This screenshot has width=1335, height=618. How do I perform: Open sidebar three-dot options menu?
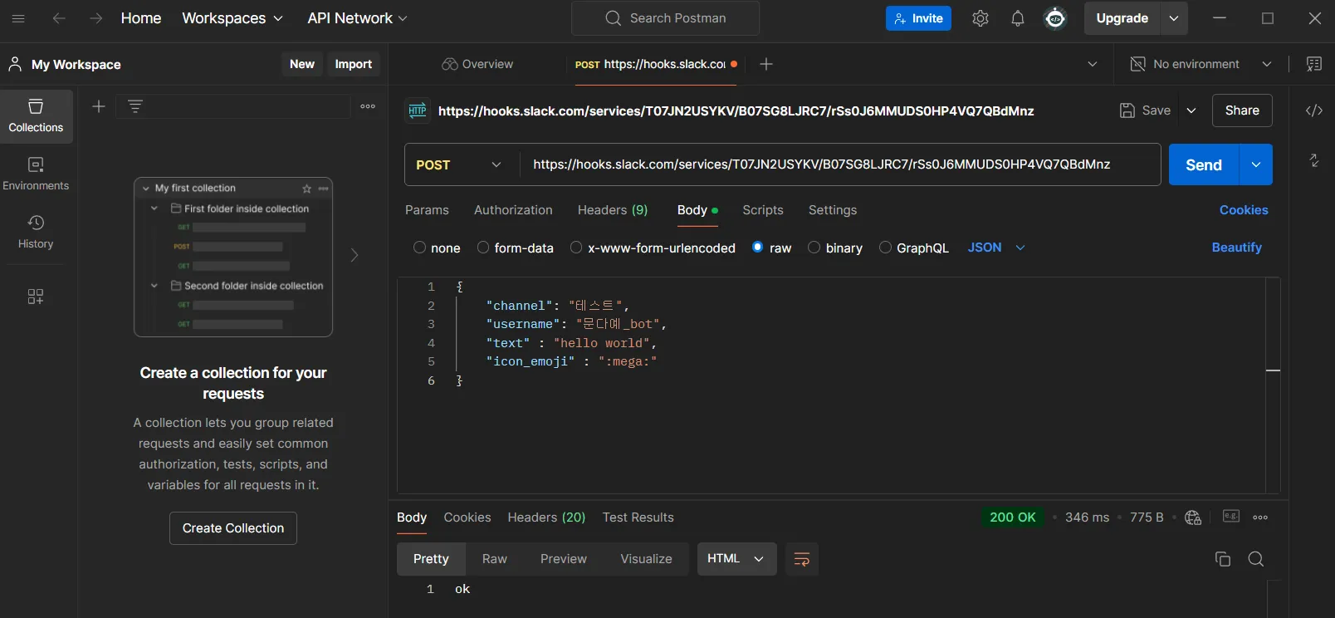coord(368,106)
